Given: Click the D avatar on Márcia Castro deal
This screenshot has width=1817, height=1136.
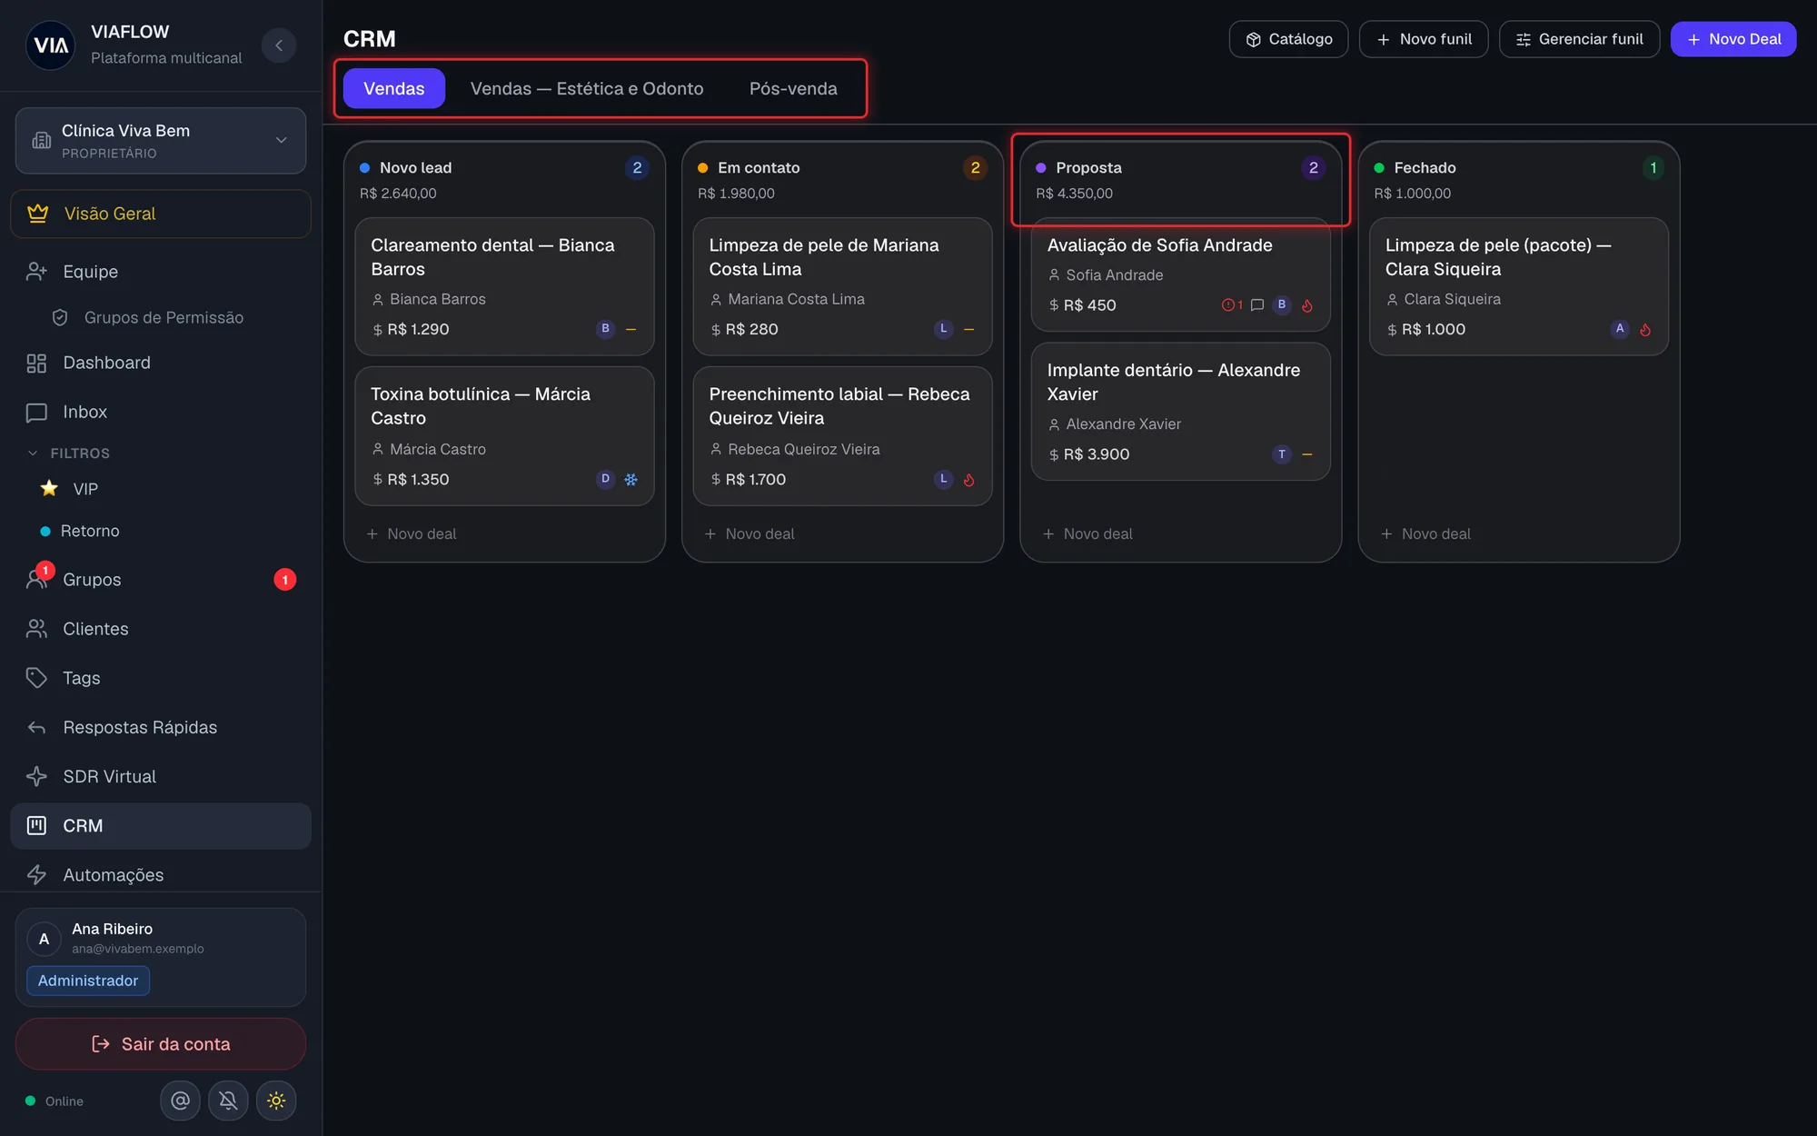Looking at the screenshot, I should (x=605, y=479).
